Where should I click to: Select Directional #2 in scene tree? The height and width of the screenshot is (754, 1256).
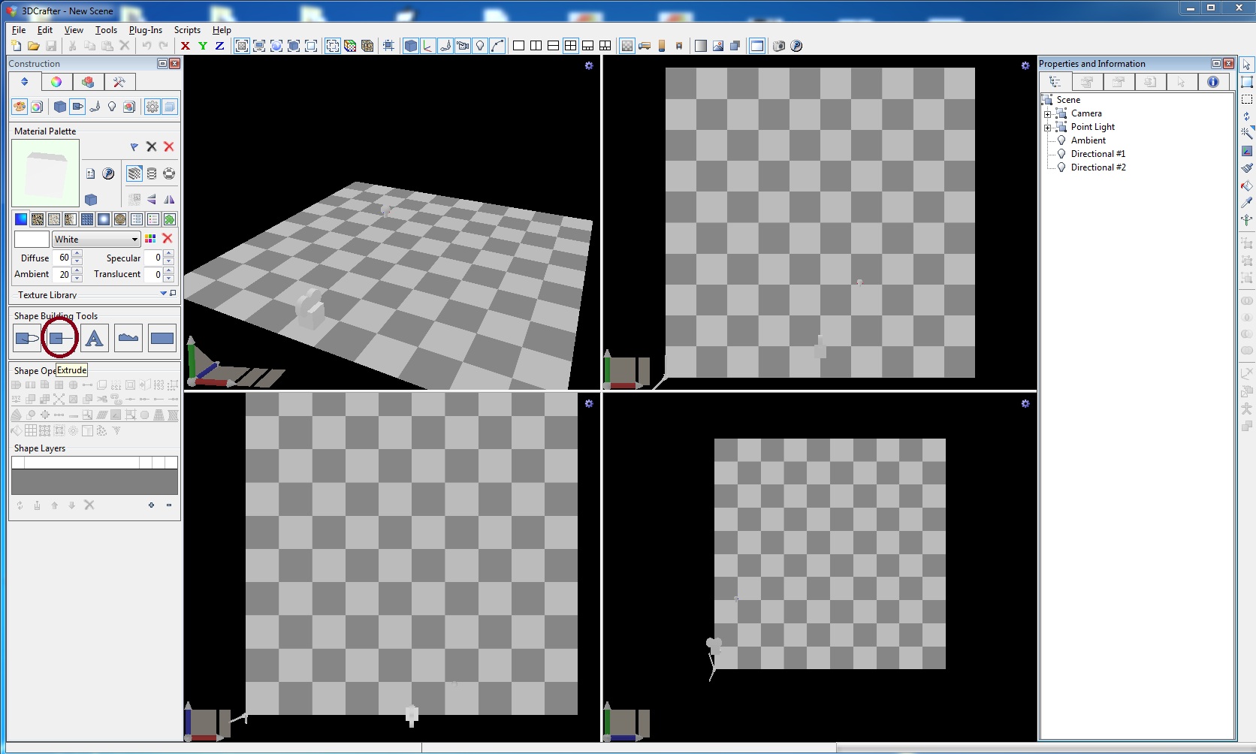1098,167
